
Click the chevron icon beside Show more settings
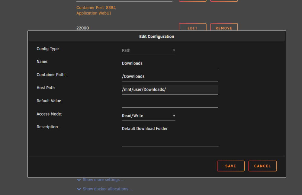click(x=79, y=180)
